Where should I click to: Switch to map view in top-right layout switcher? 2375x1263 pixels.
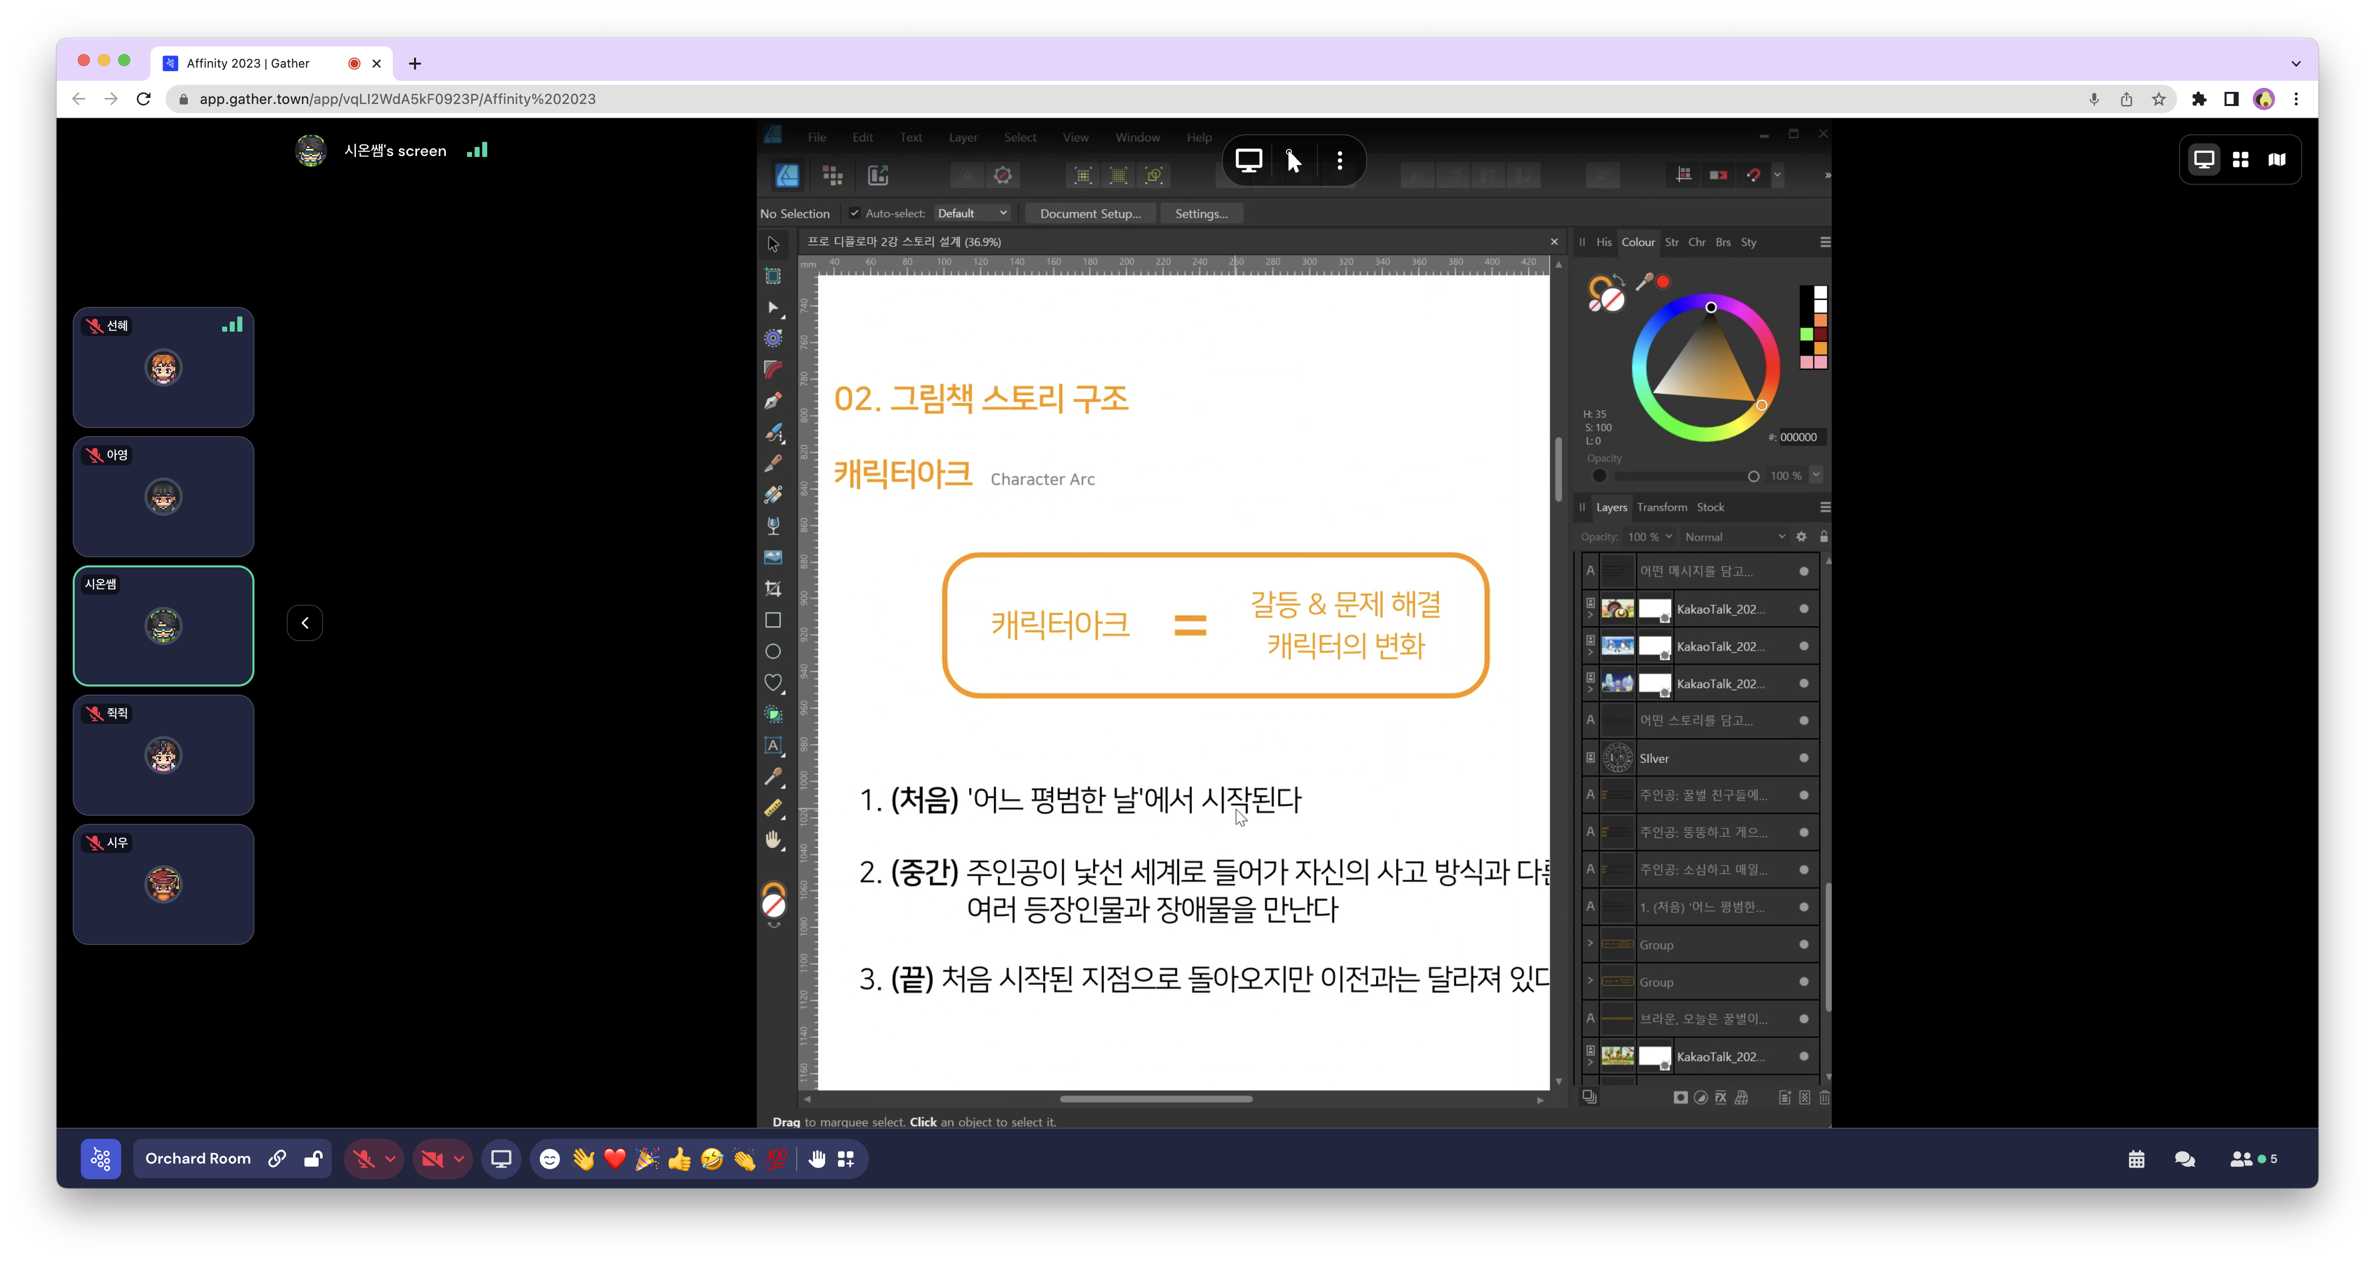point(2277,160)
